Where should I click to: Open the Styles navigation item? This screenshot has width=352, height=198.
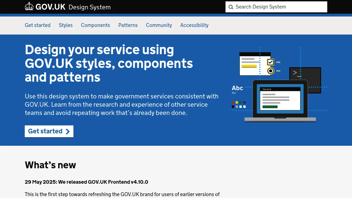[x=65, y=25]
